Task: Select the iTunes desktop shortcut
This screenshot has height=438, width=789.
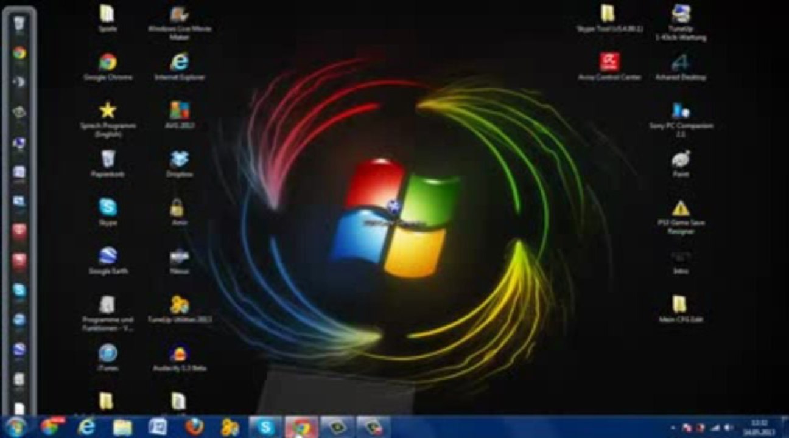Action: pyautogui.click(x=108, y=358)
